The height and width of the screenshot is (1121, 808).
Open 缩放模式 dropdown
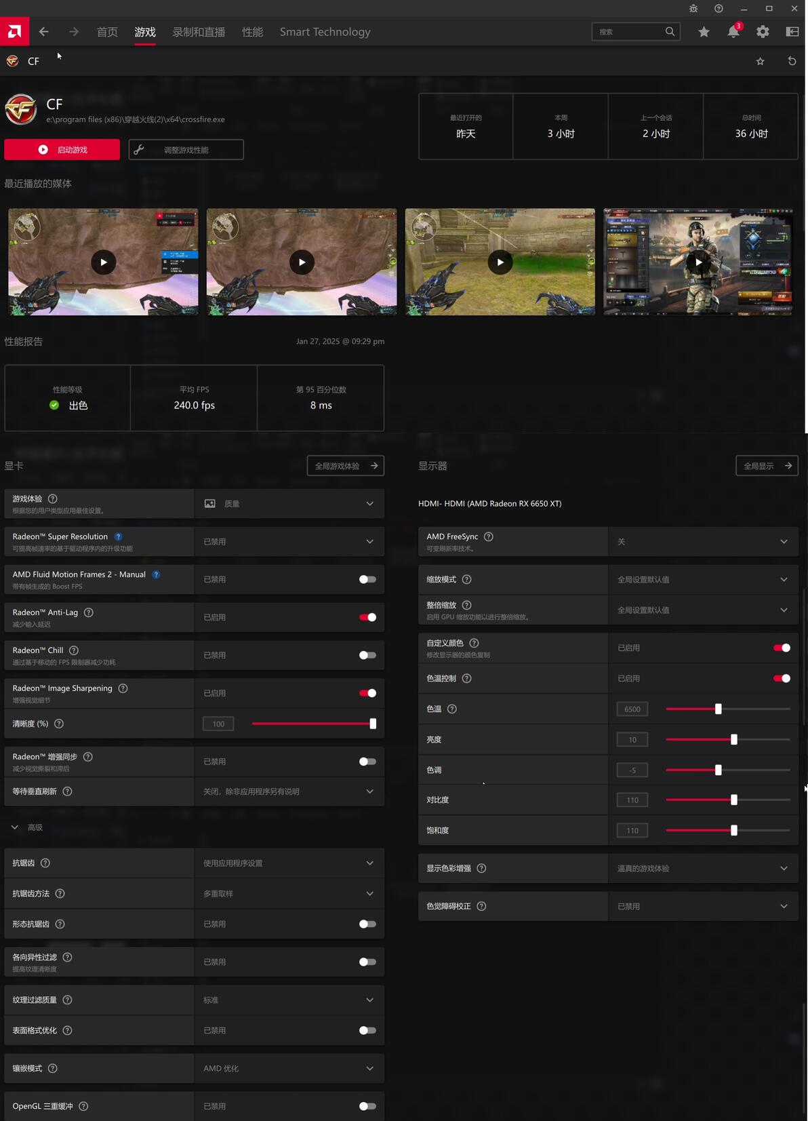tap(704, 580)
